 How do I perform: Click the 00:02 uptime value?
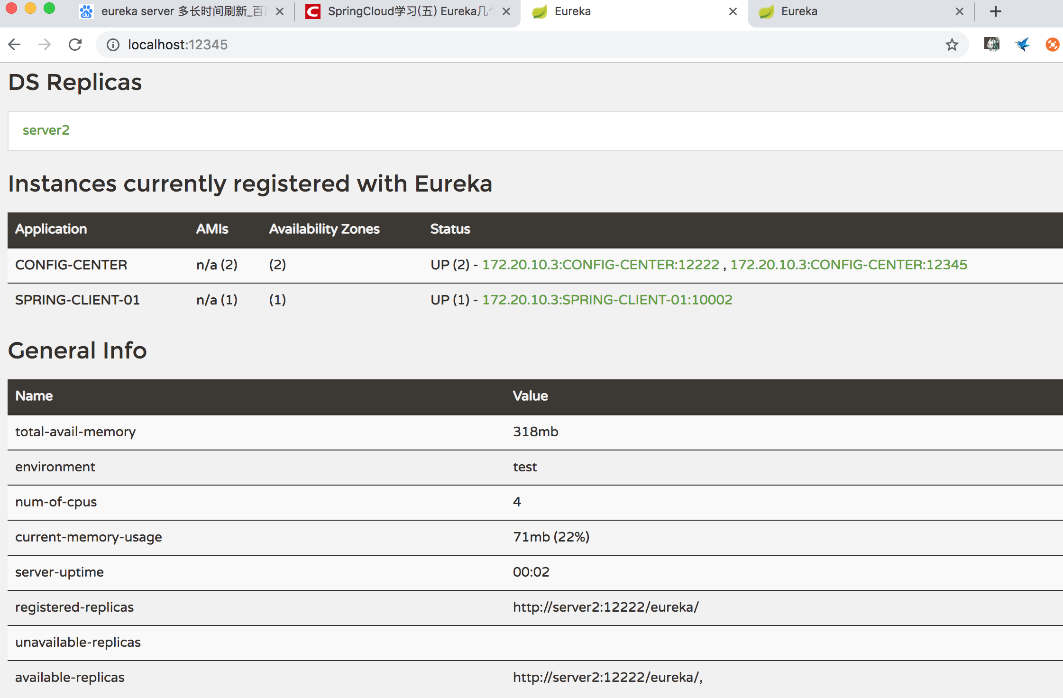click(531, 572)
